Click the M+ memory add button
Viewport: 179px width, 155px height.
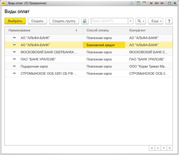click(157, 3)
